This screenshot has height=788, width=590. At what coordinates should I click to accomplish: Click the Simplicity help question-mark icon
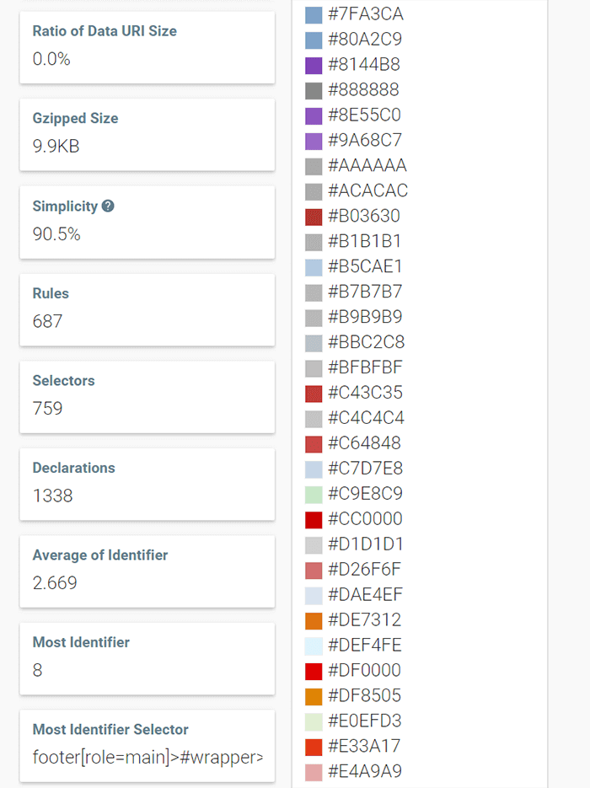[x=108, y=206]
